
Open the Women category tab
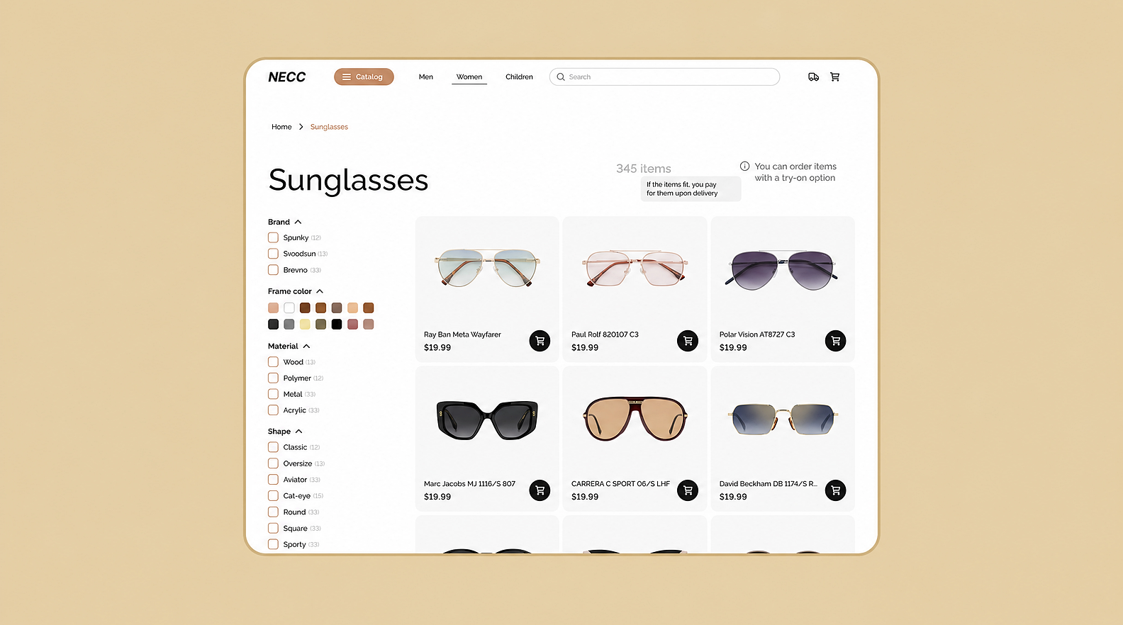469,77
